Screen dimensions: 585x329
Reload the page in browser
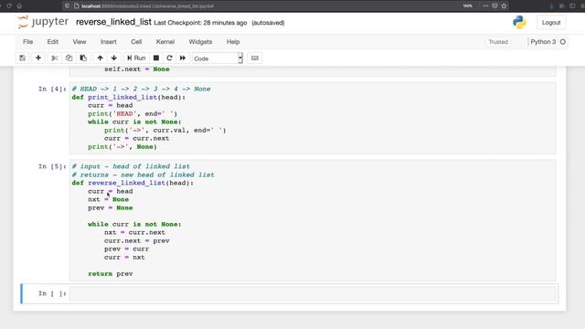(x=9, y=6)
